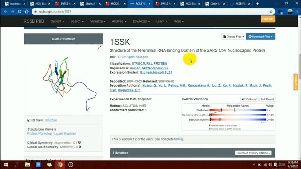Click the browser forward arrow
301x169 pixels.
click(x=13, y=11)
